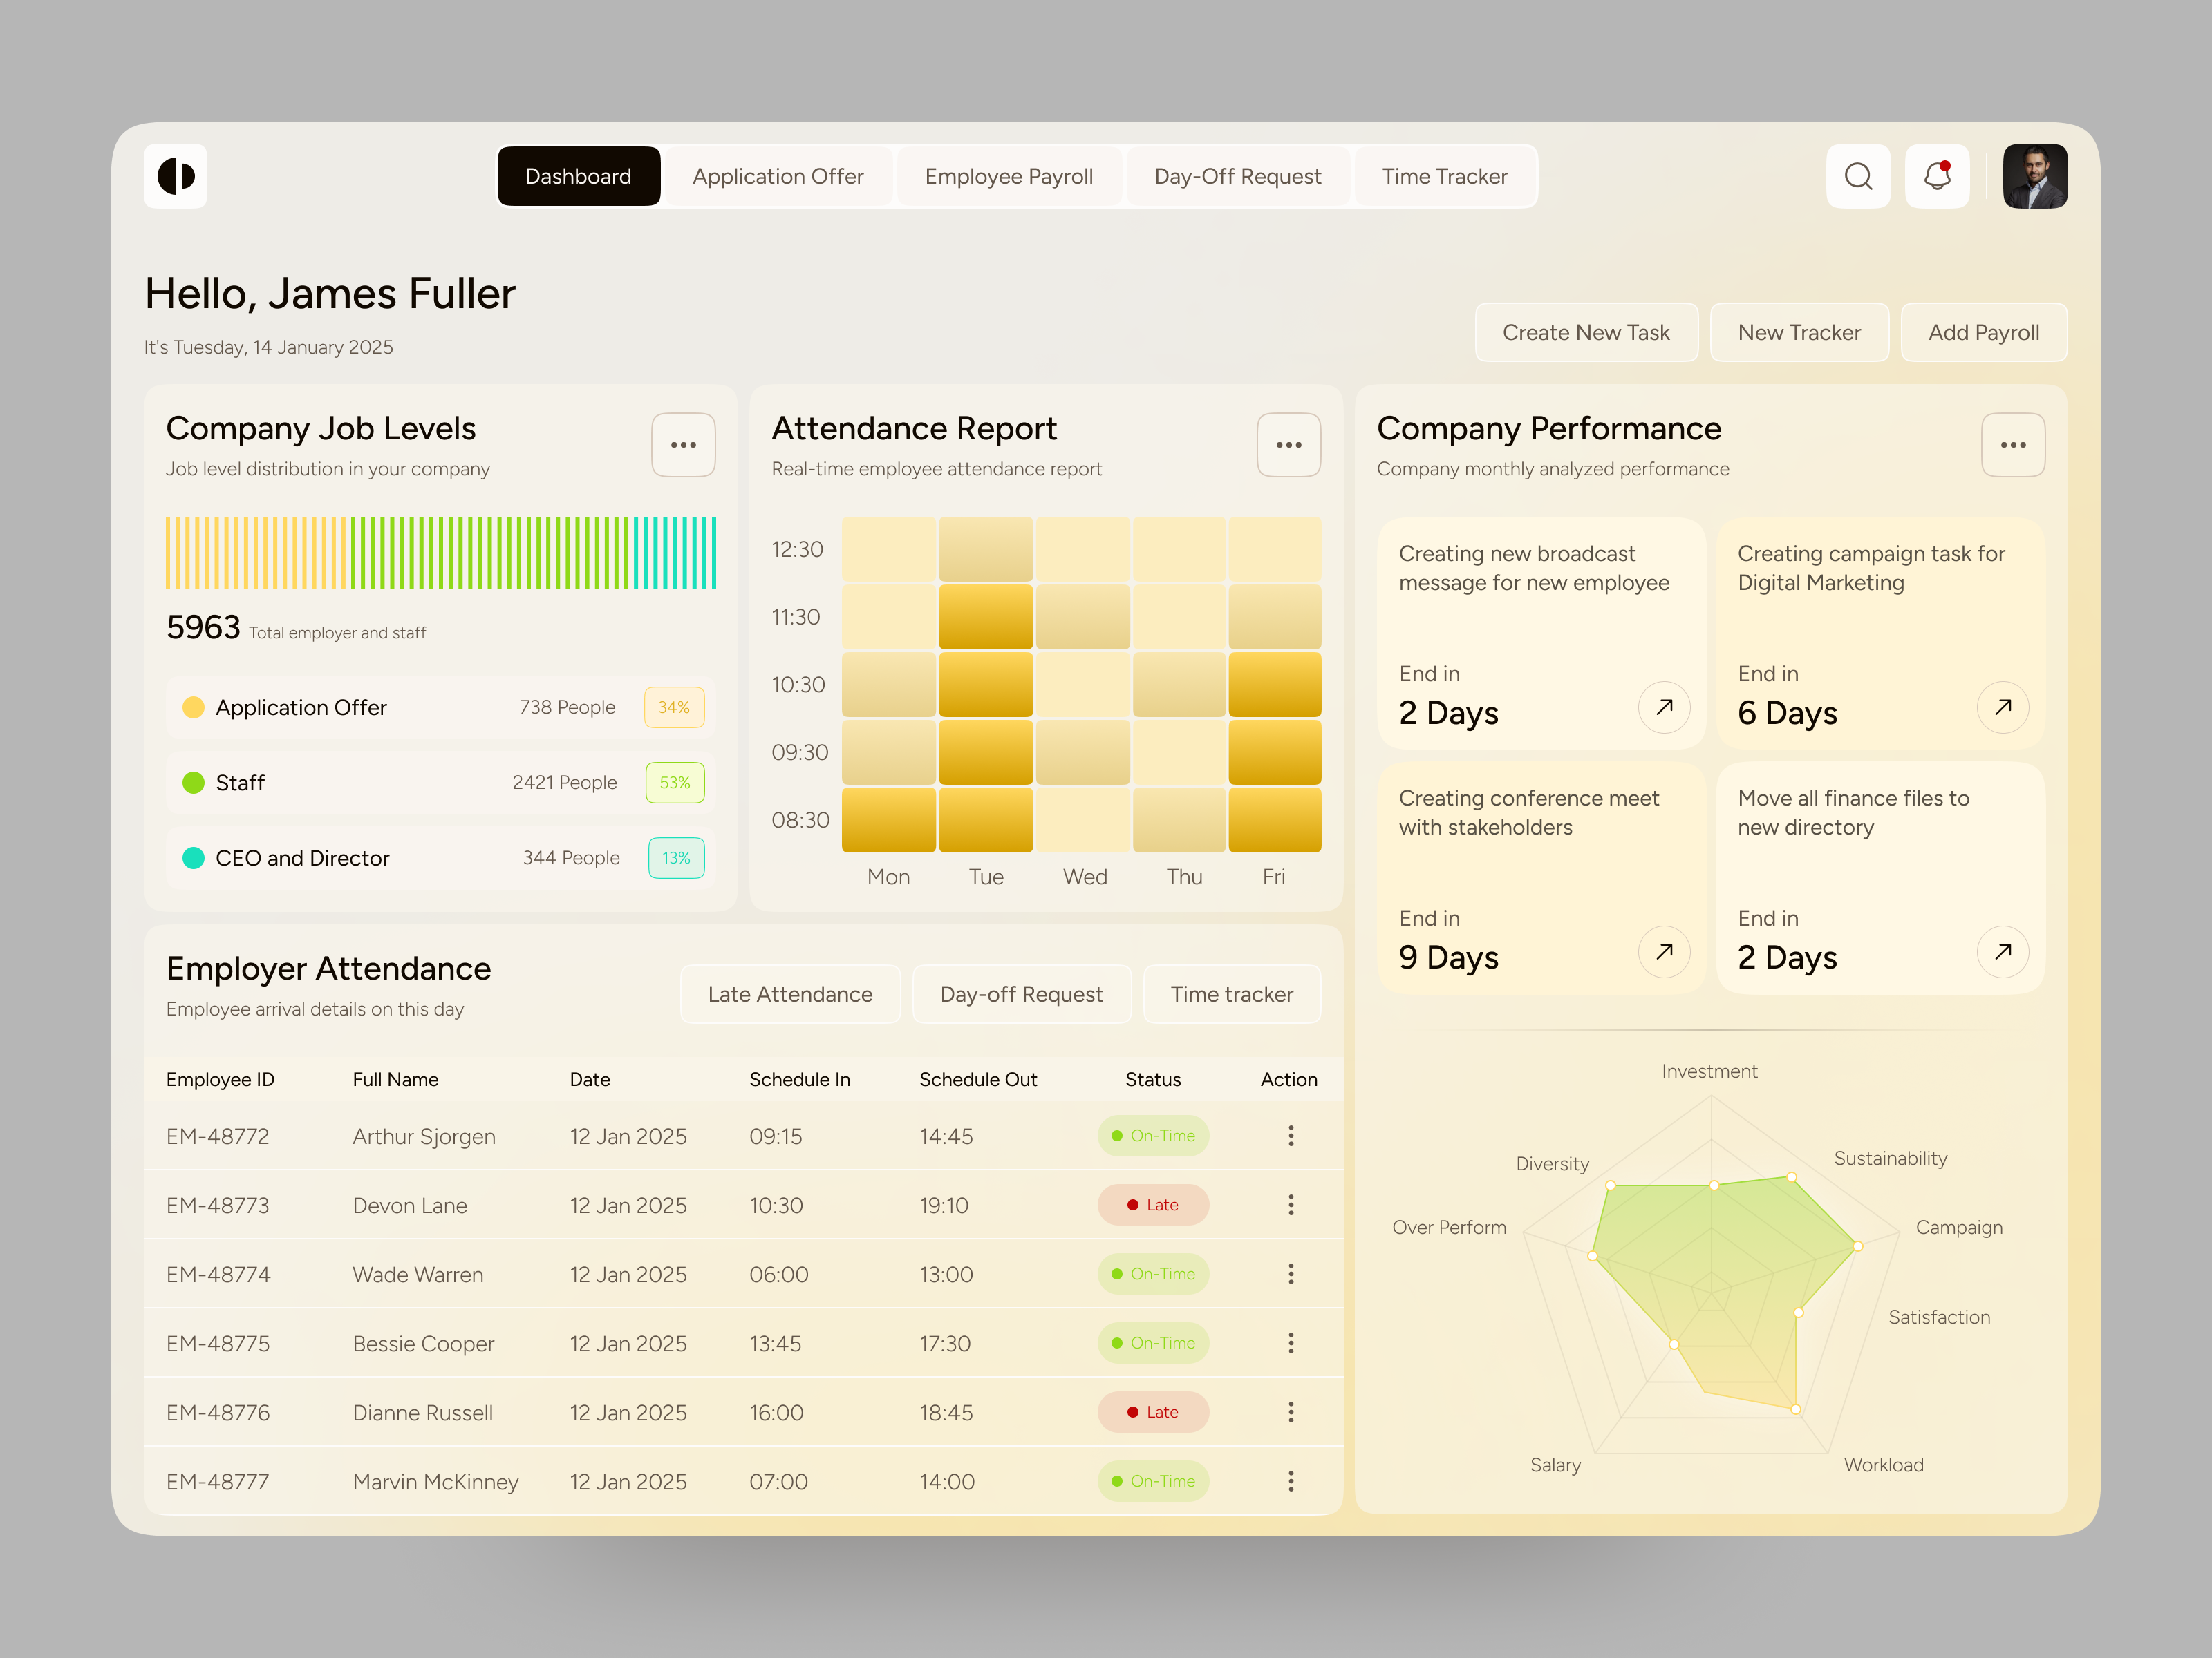2212x1658 pixels.
Task: Open the notifications bell
Action: (1937, 176)
